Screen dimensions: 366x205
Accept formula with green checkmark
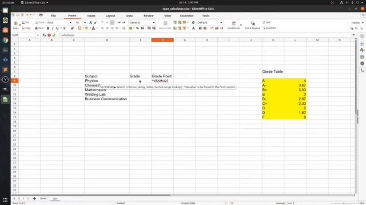pos(54,35)
